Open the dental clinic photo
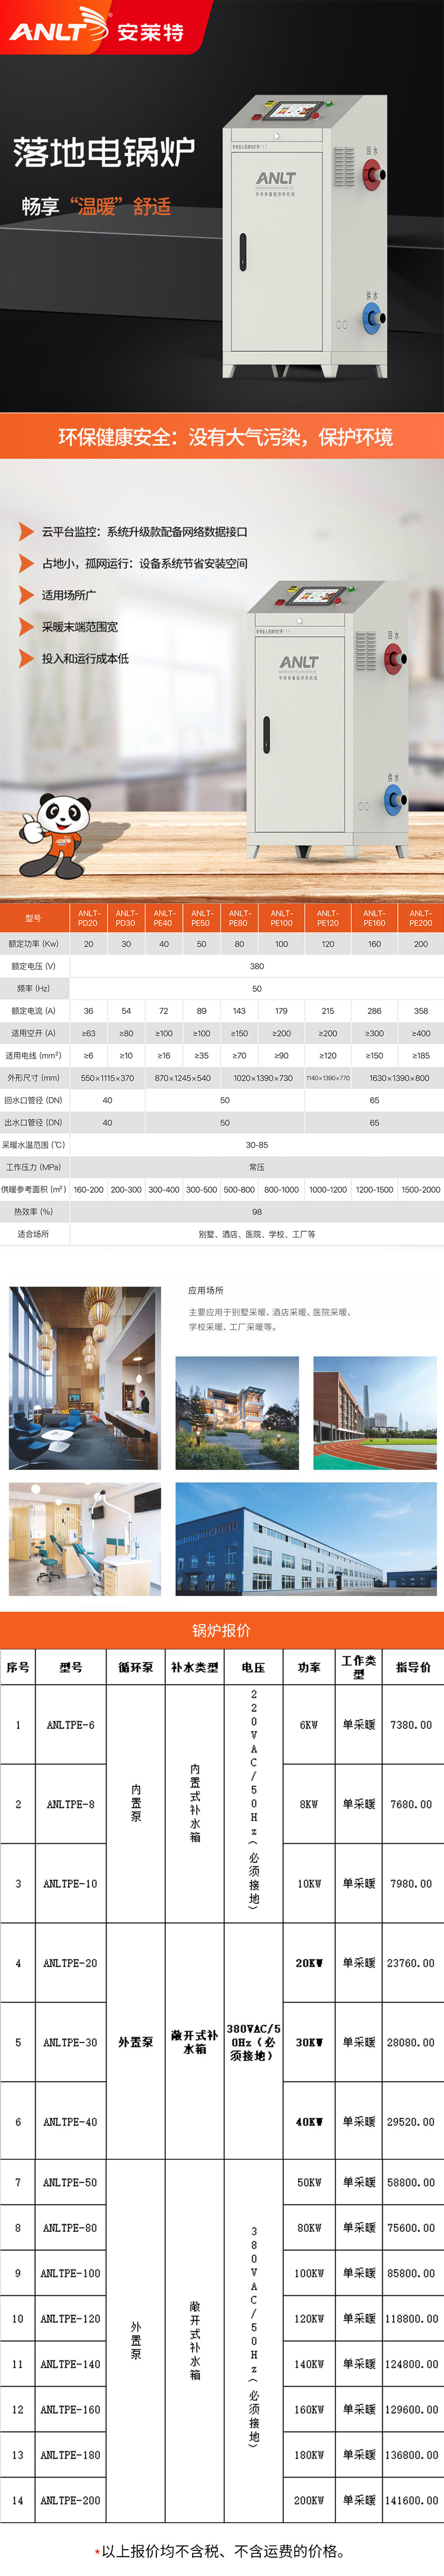Image resolution: width=444 pixels, height=2576 pixels. pyautogui.click(x=85, y=1539)
